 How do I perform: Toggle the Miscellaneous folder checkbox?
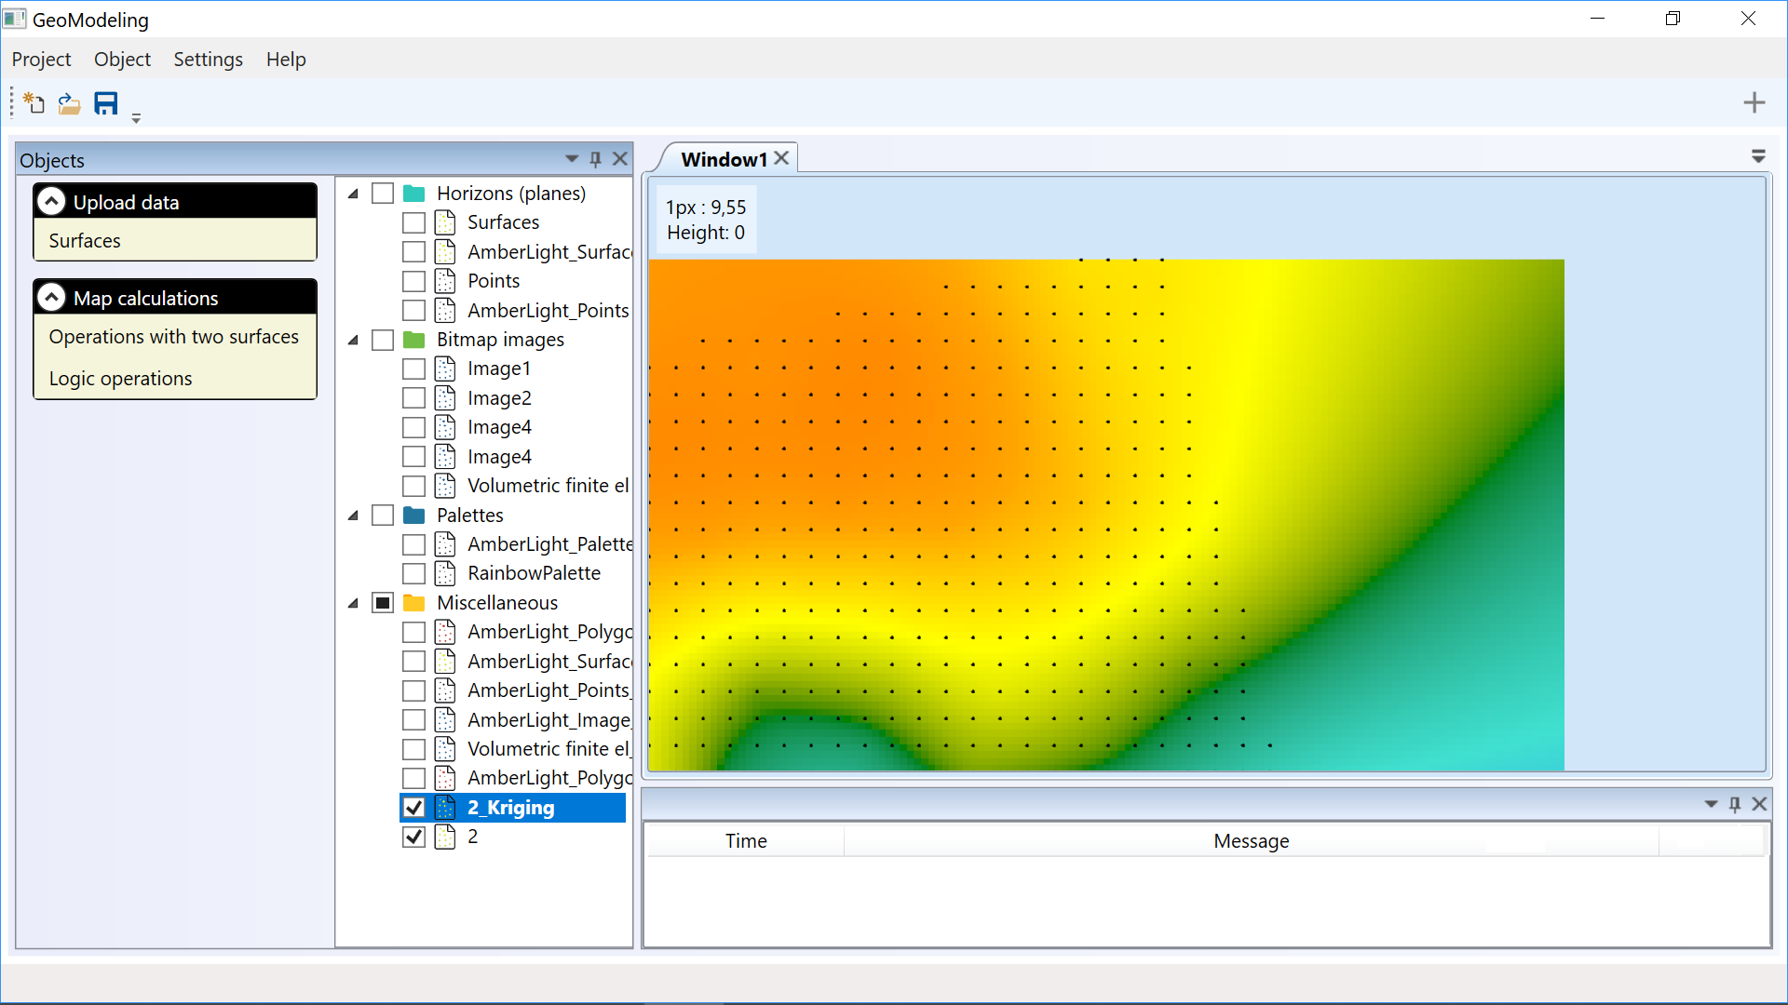[x=383, y=603]
